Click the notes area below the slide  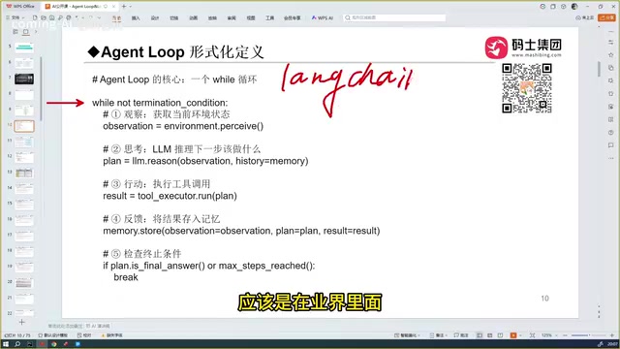click(x=65, y=326)
